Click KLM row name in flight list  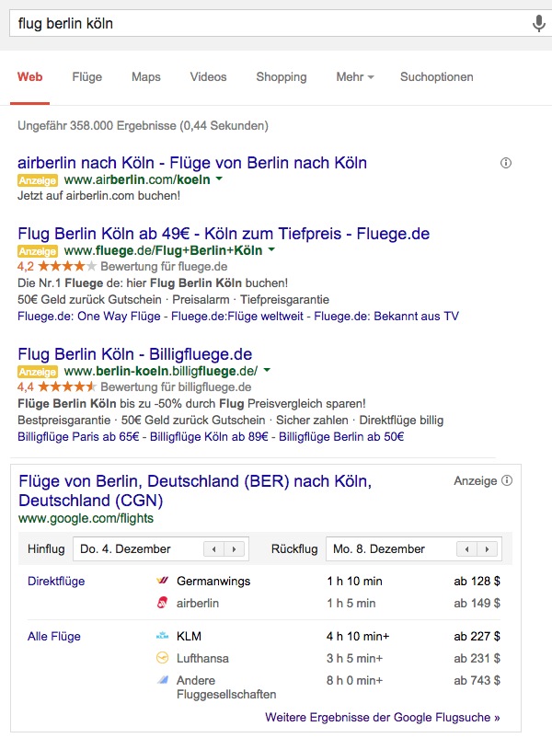click(x=189, y=637)
